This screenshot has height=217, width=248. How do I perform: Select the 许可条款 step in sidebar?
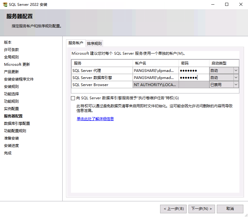click(11, 50)
